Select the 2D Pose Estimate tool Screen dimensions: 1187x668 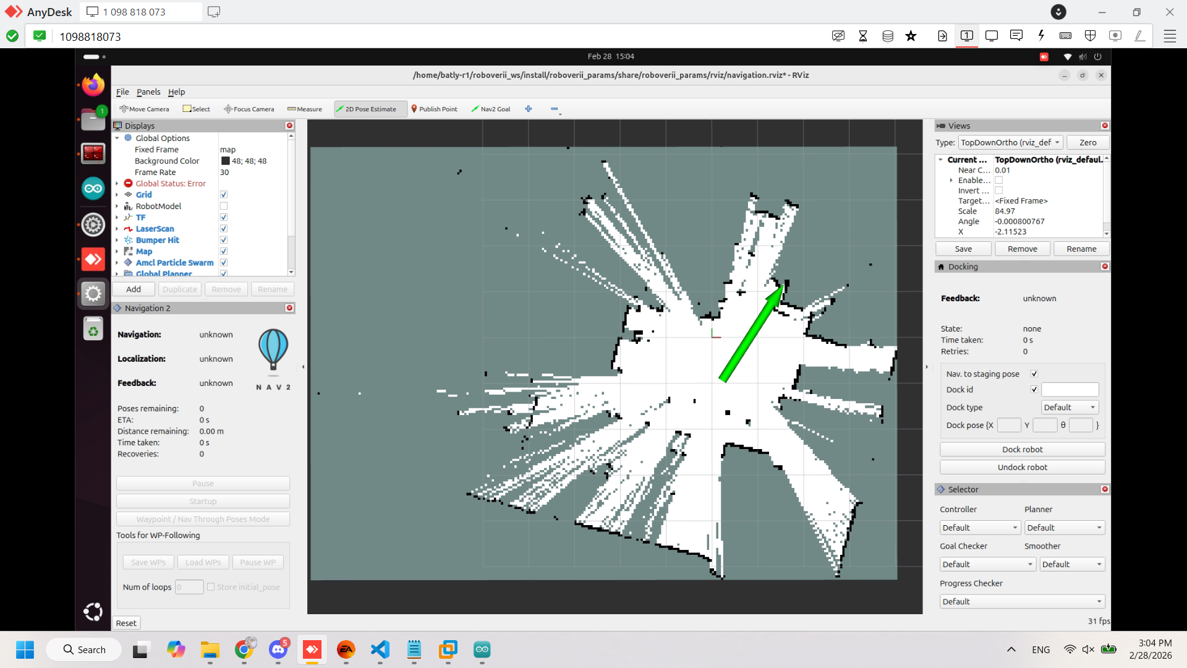(370, 109)
